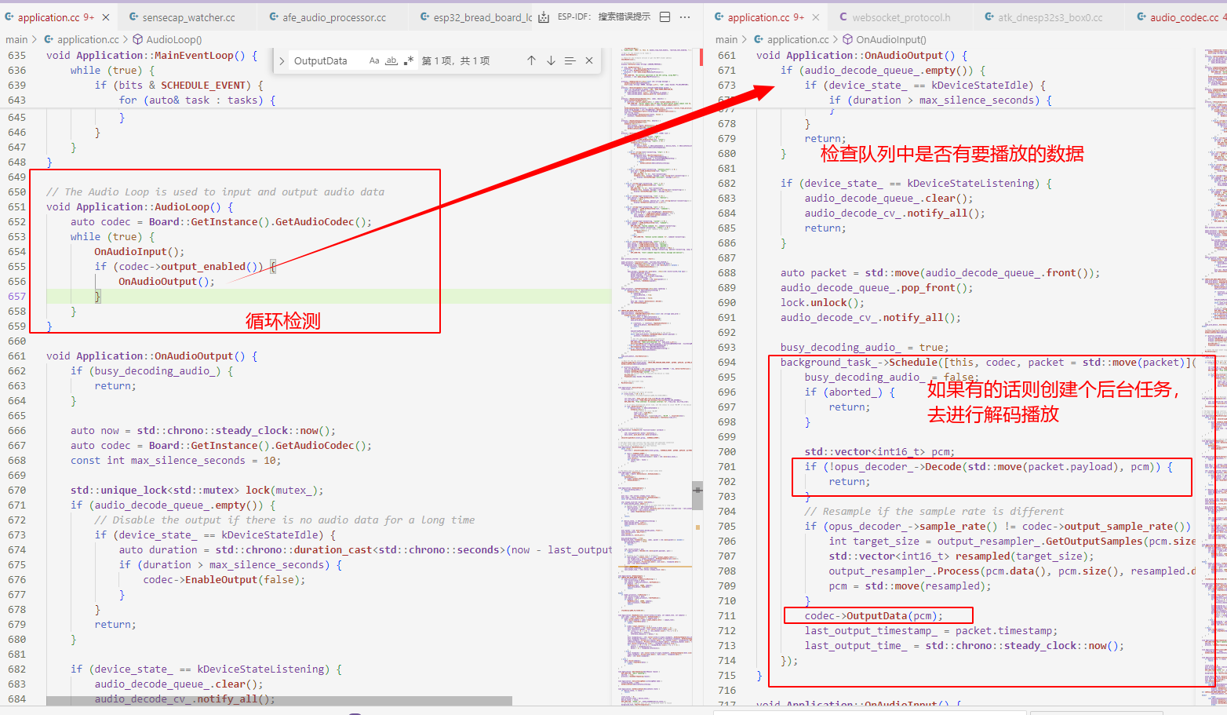The height and width of the screenshot is (715, 1227).
Task: Click 'audio_decode_queue_.pop_front();' on line 689
Action: tap(876, 287)
